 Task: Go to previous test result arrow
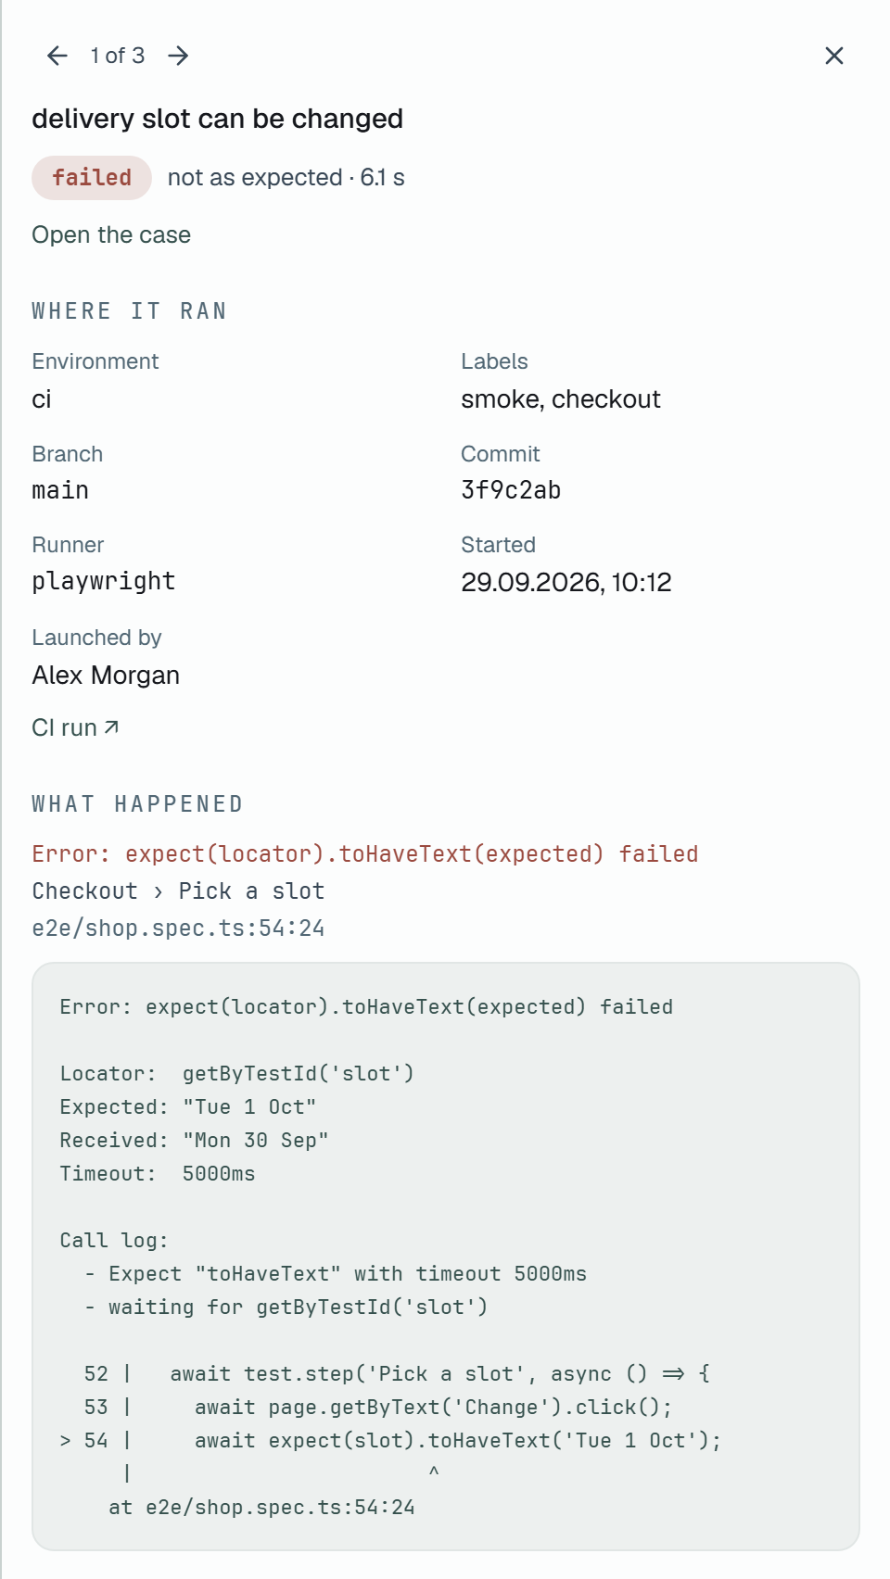coord(57,56)
